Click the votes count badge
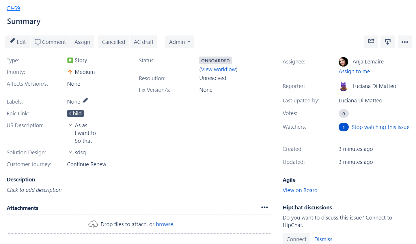 [344, 114]
